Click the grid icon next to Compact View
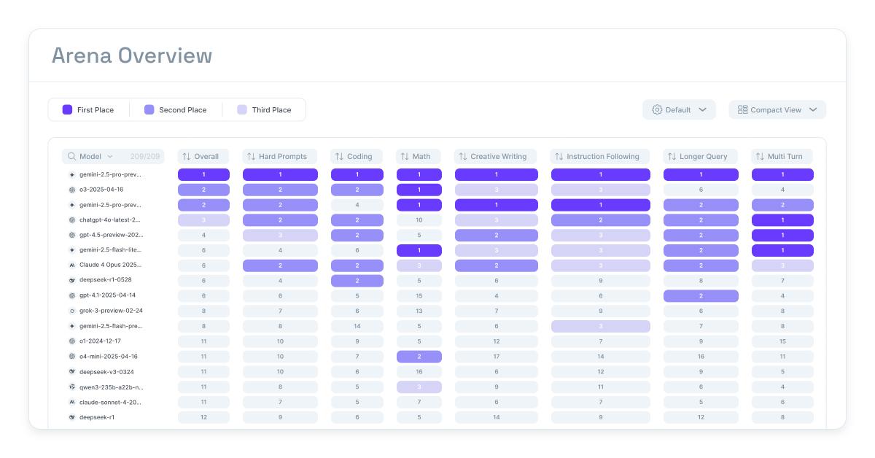This screenshot has width=875, height=458. coord(742,109)
